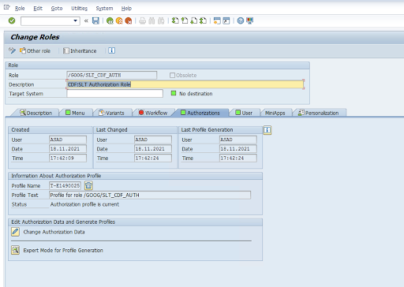This screenshot has width=404, height=287.
Task: Save the role using floppy disk icon
Action: [x=95, y=20]
